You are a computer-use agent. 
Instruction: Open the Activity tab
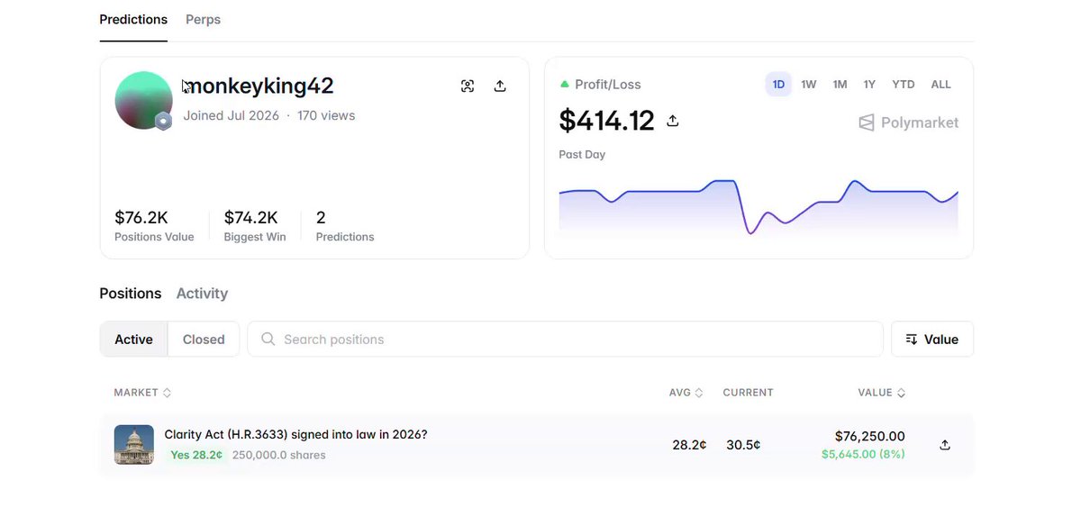click(x=202, y=294)
